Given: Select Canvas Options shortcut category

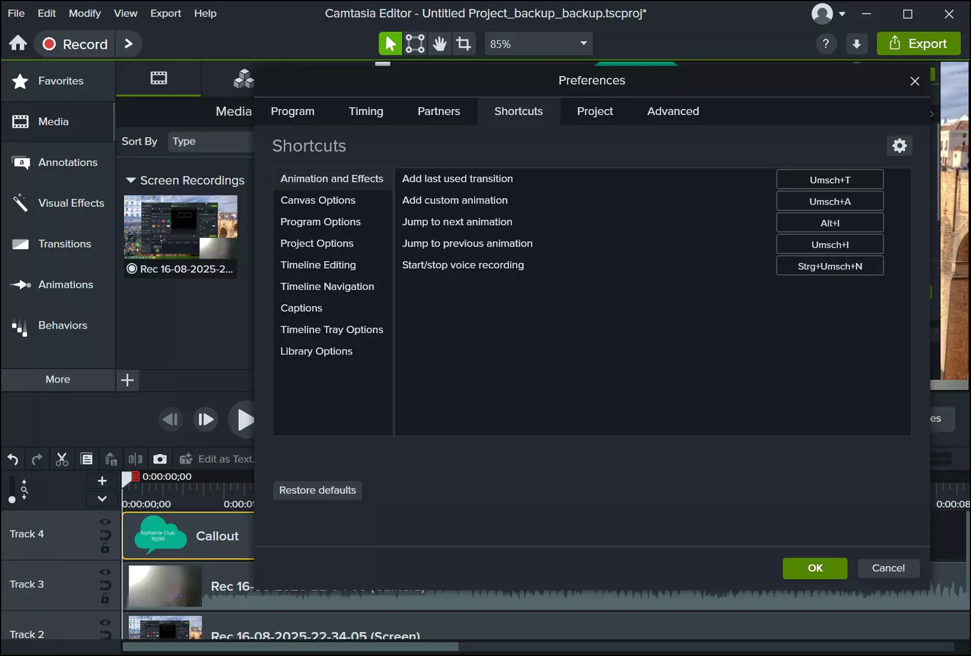Looking at the screenshot, I should (332, 200).
